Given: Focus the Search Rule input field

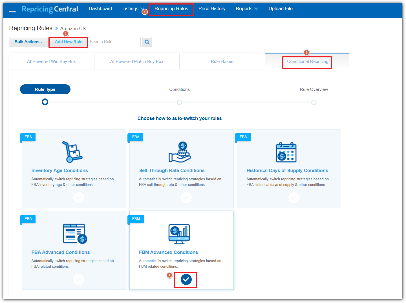Looking at the screenshot, I should coord(115,42).
